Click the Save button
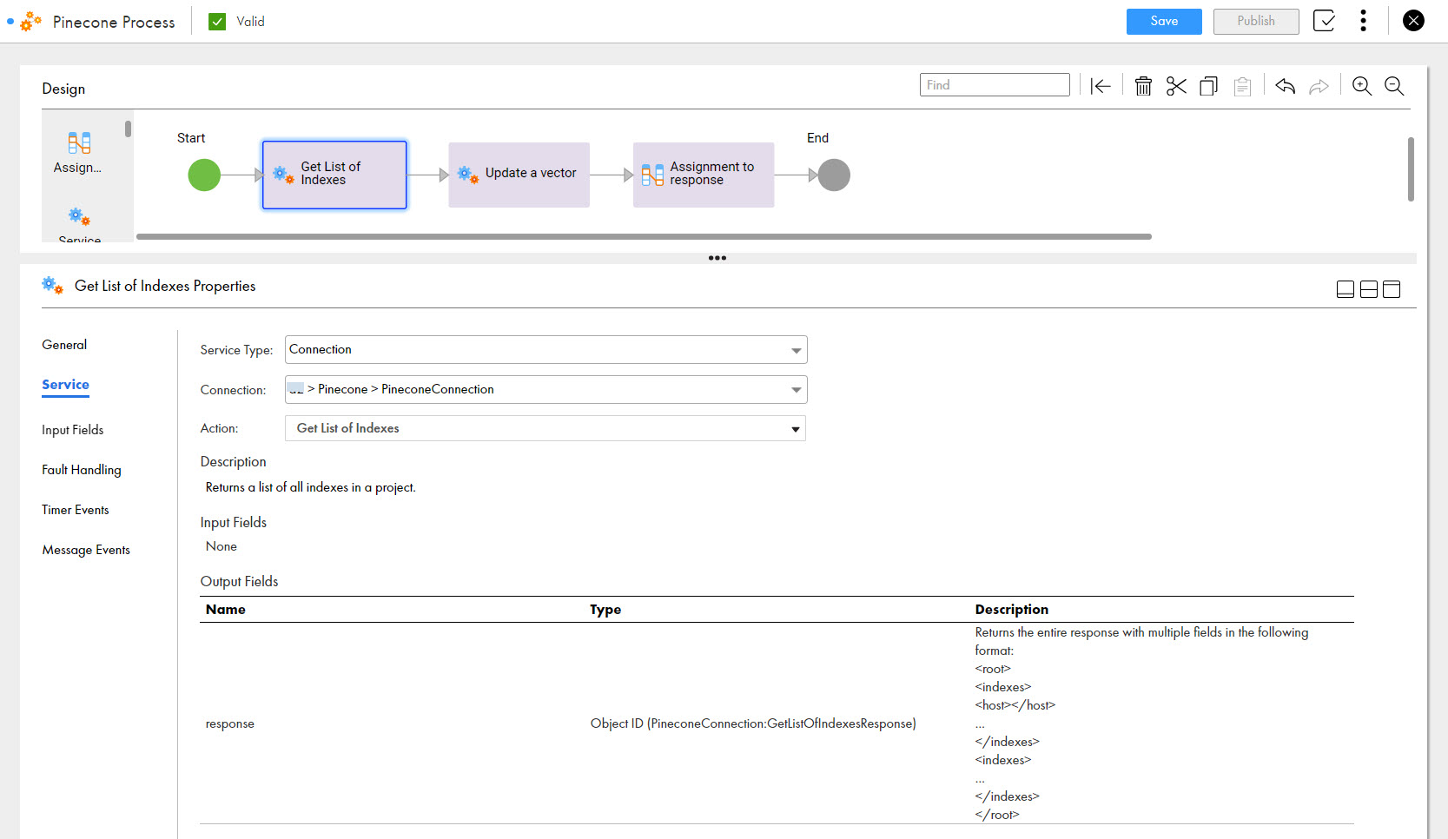1448x839 pixels. pos(1164,22)
